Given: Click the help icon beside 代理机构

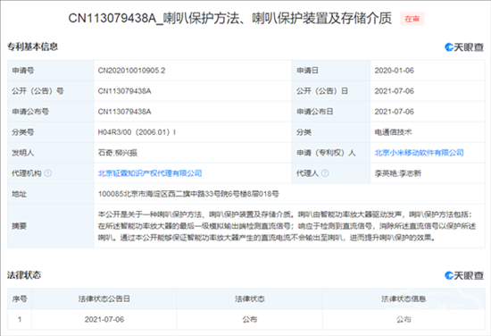Looking at the screenshot, I should click(48, 173).
